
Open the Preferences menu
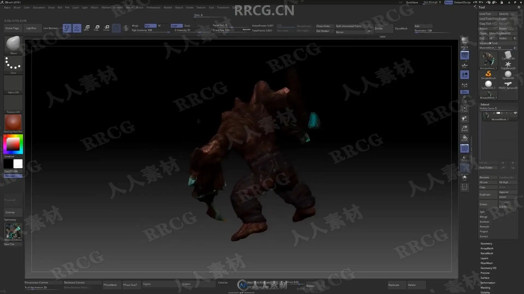point(153,8)
